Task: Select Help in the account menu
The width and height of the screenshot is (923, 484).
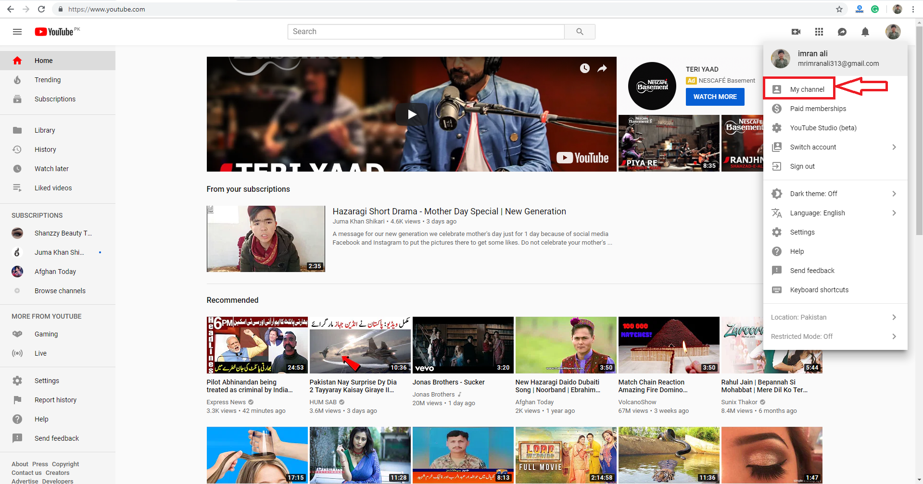Action: [835, 251]
